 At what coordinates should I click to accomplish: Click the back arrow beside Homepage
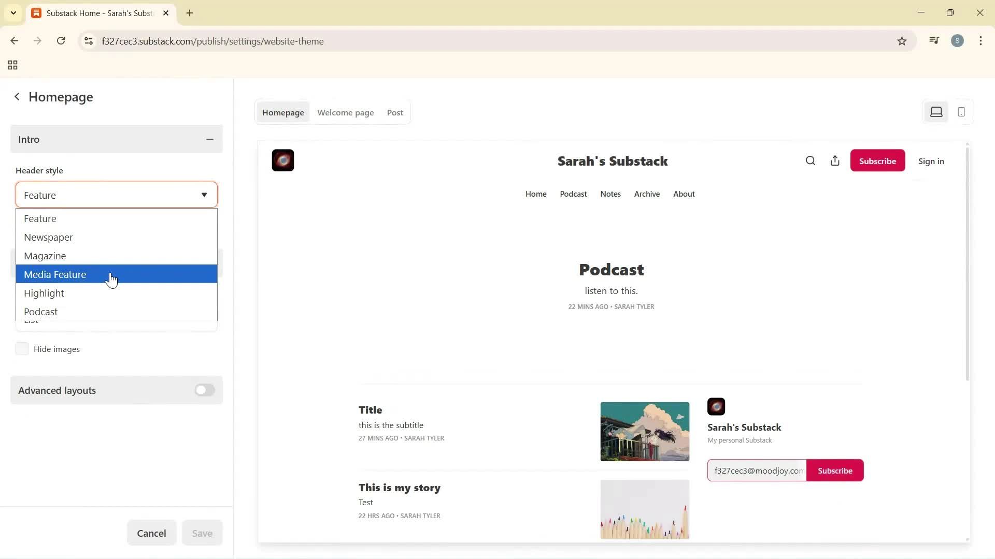pos(17,97)
